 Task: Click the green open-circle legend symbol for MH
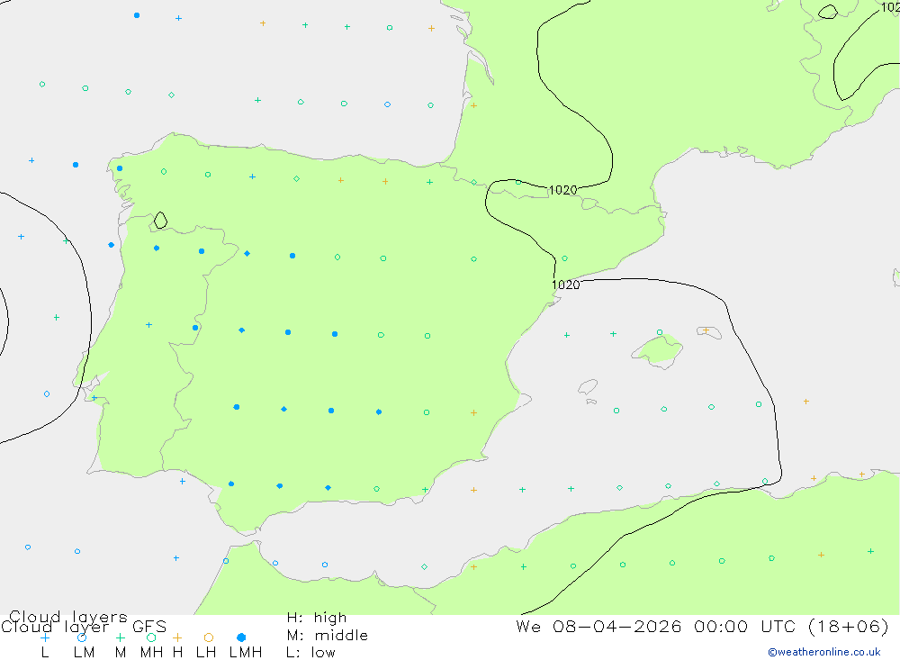[x=151, y=637]
